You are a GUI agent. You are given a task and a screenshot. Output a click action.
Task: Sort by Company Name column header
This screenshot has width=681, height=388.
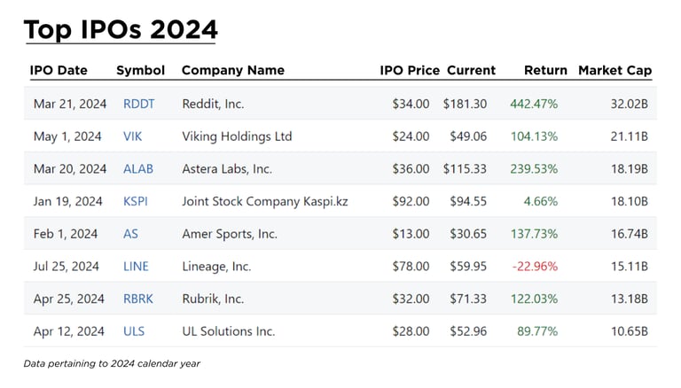click(232, 70)
